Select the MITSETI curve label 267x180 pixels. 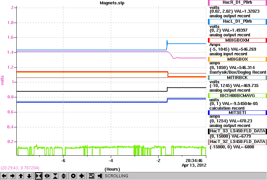pyautogui.click(x=237, y=113)
